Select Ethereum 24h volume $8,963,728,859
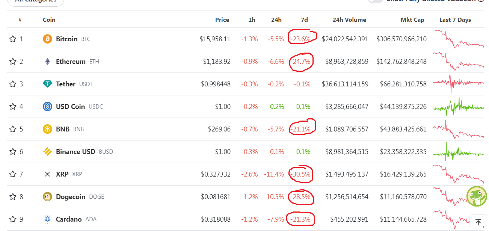The width and height of the screenshot is (489, 231). pyautogui.click(x=347, y=62)
